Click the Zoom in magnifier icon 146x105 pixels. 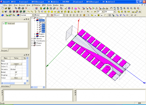click(x=128, y=8)
